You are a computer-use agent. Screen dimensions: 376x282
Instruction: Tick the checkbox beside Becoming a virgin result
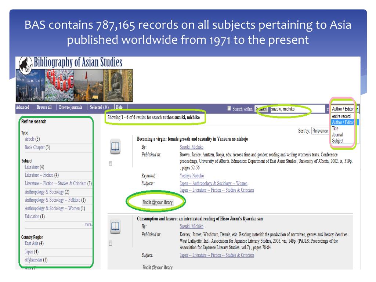click(x=110, y=163)
